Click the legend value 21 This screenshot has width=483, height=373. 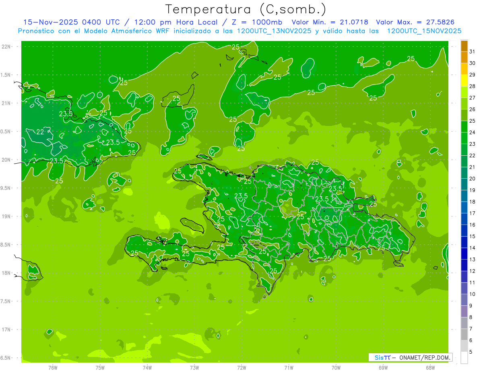(473, 167)
